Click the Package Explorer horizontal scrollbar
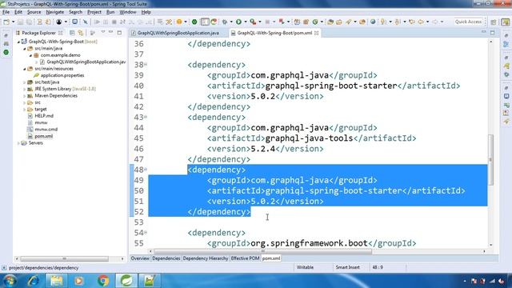This screenshot has width=512, height=288. click(65, 258)
